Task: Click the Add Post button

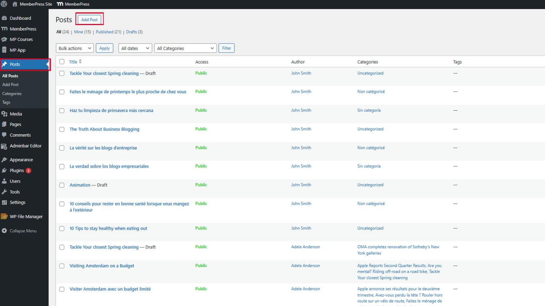Action: 89,19
